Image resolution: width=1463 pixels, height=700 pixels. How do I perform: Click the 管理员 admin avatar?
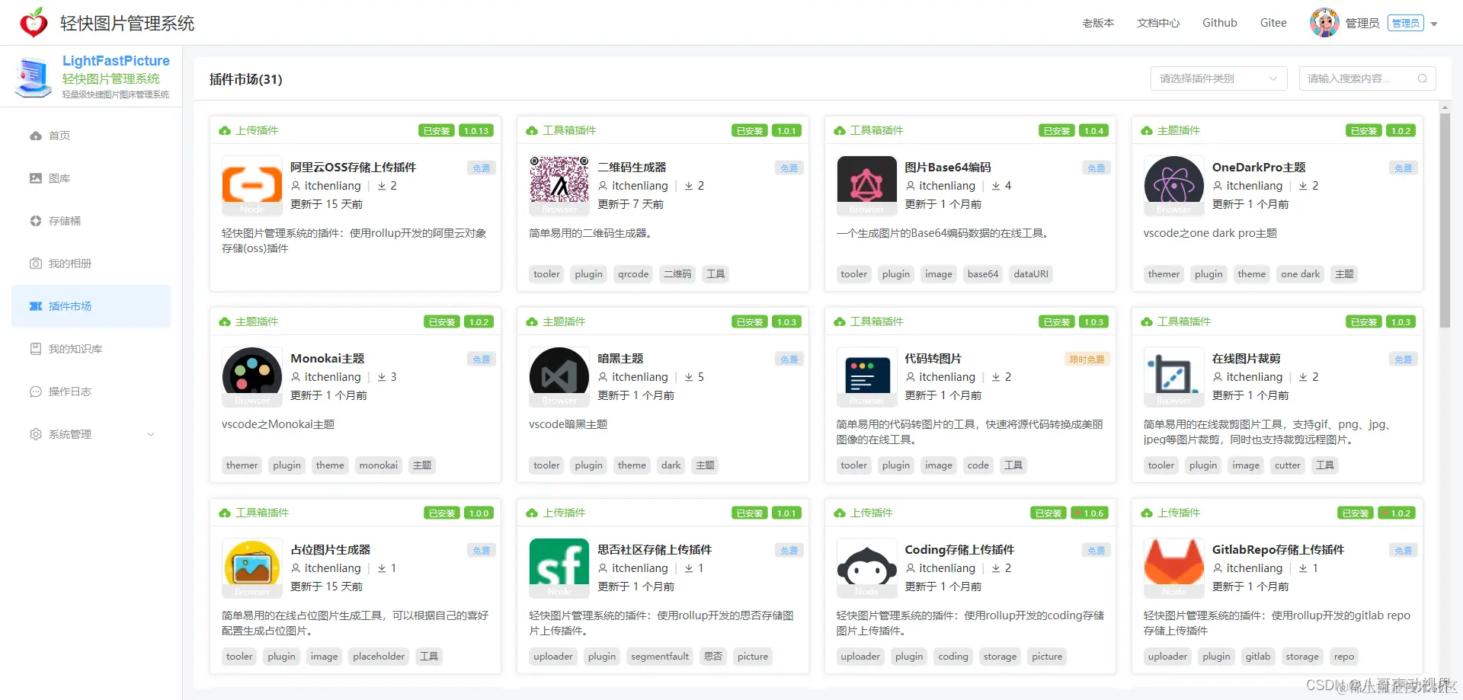pyautogui.click(x=1324, y=22)
